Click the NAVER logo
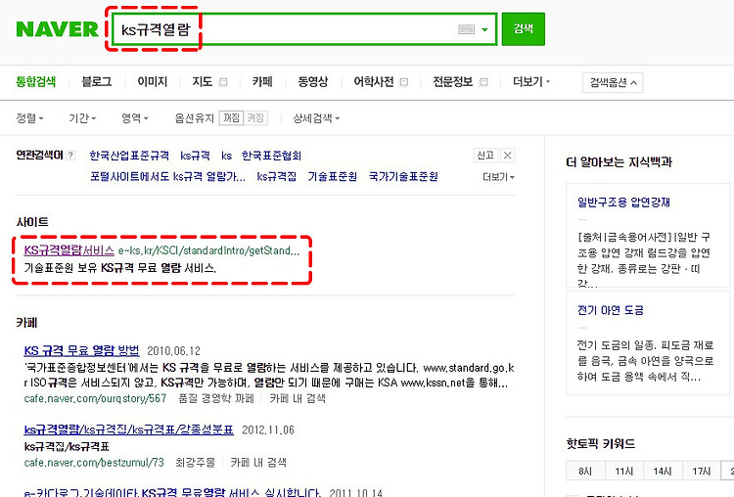Image resolution: width=734 pixels, height=497 pixels. pos(57,29)
